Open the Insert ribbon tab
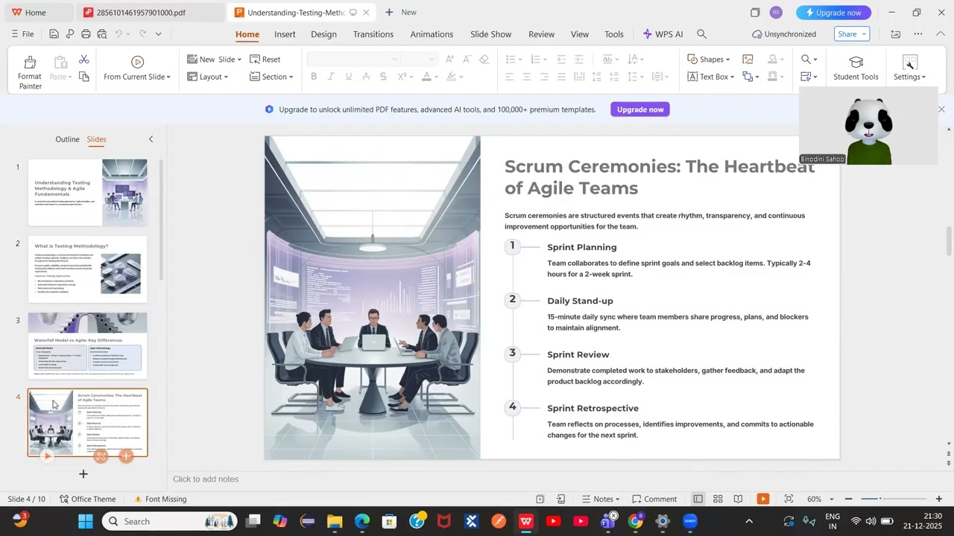Viewport: 954px width, 536px height. (285, 34)
